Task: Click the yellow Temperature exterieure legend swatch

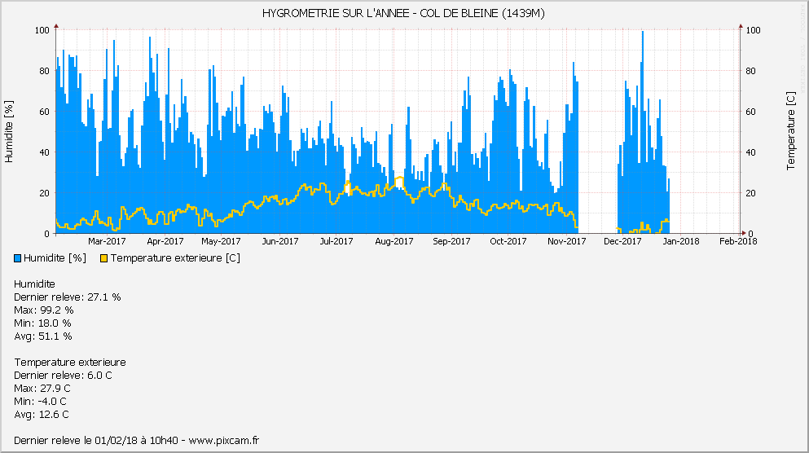Action: click(103, 258)
